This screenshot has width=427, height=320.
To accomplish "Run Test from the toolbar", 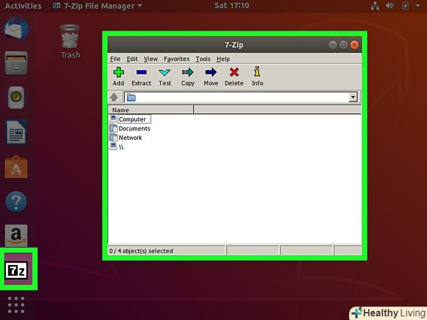I will 165,76.
